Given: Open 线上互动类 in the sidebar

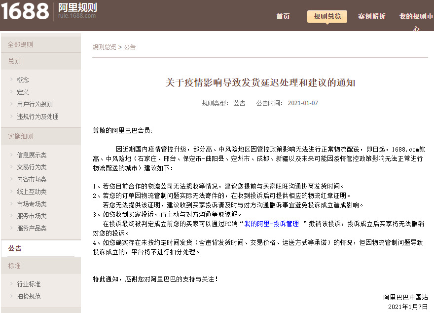Looking at the screenshot, I should click(x=32, y=192).
